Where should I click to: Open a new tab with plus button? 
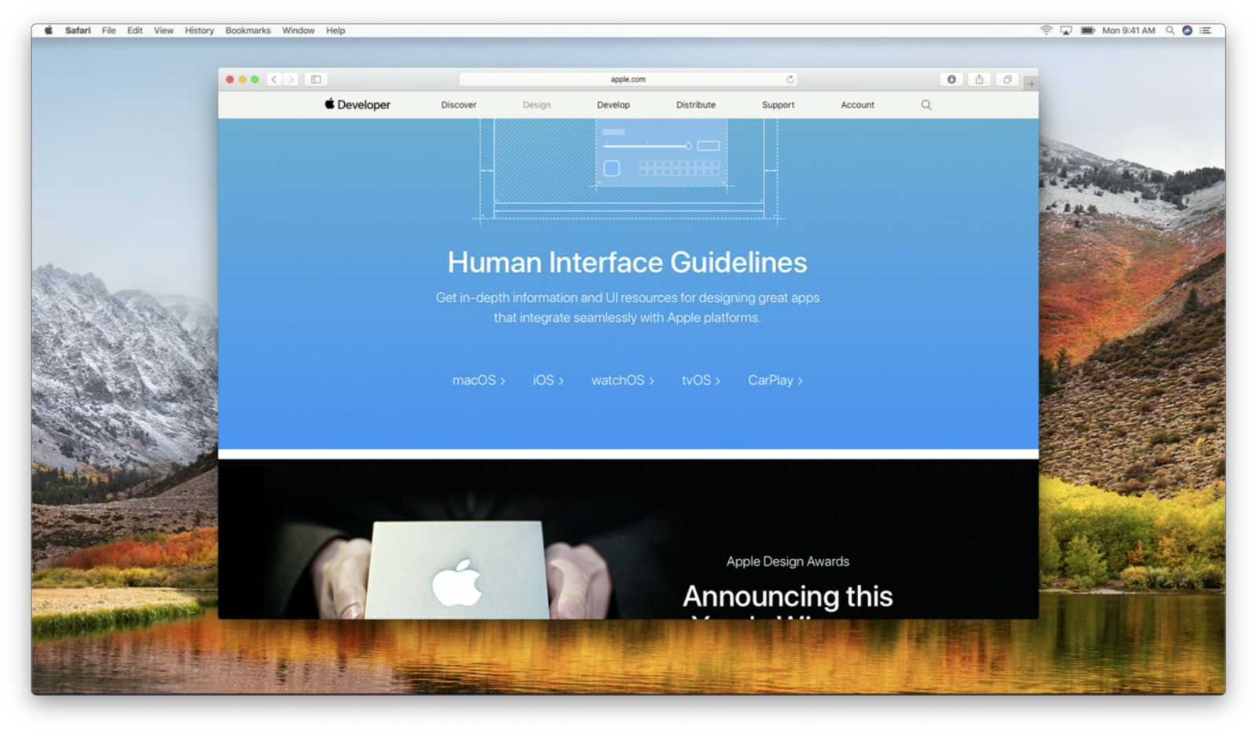[1031, 84]
